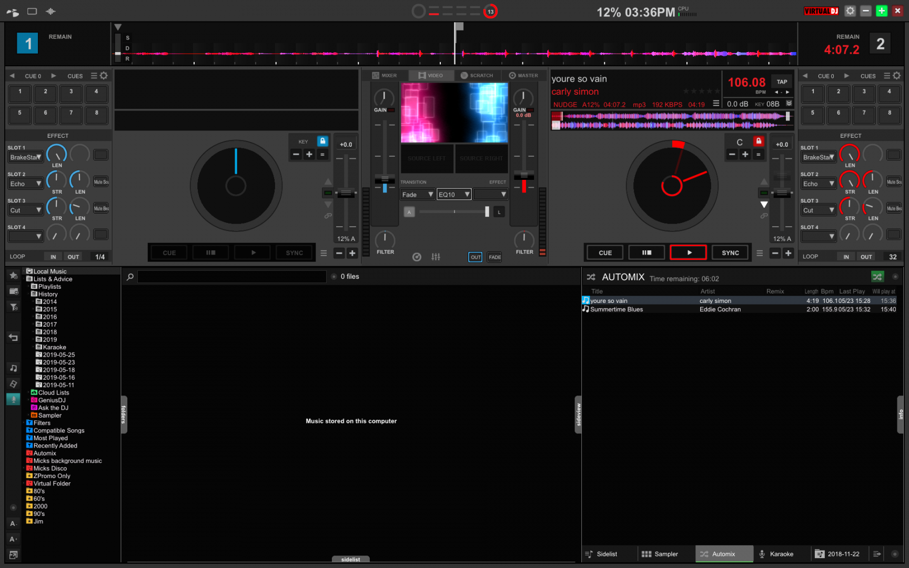
Task: Click the recording indicator showing 13
Action: pos(490,11)
